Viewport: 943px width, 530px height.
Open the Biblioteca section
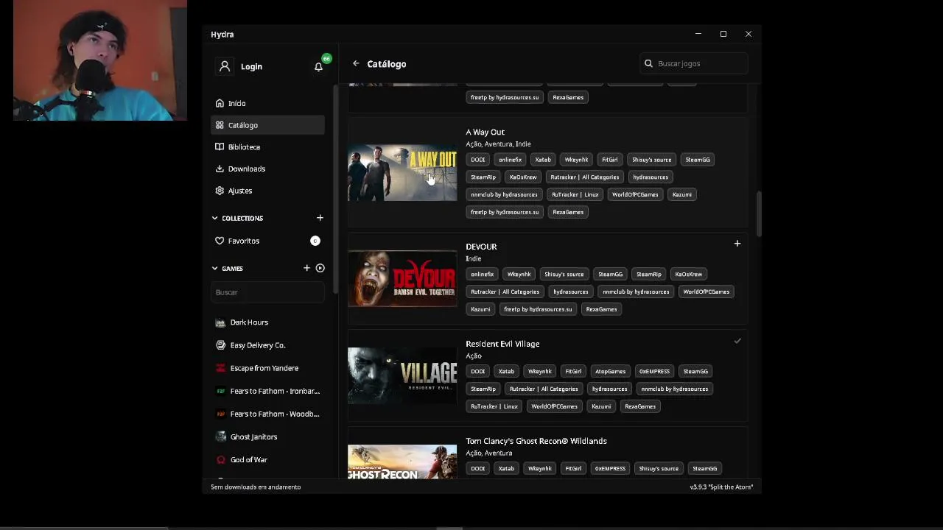coord(267,147)
